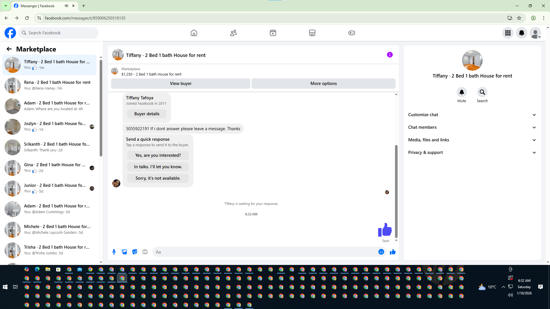This screenshot has height=309, width=550.
Task: Mute the browser tab audio icon
Action: point(66,6)
